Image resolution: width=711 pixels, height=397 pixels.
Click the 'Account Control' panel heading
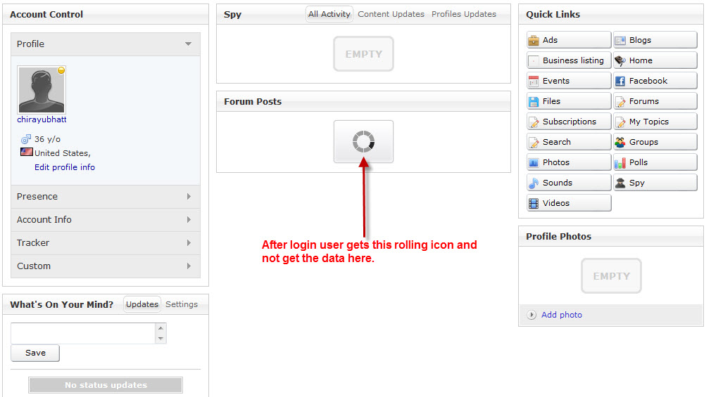pyautogui.click(x=46, y=15)
